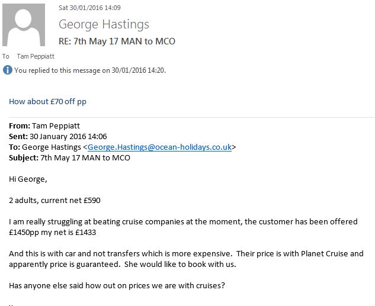Click sender name George Hastings in header
The height and width of the screenshot is (306, 375).
click(104, 24)
